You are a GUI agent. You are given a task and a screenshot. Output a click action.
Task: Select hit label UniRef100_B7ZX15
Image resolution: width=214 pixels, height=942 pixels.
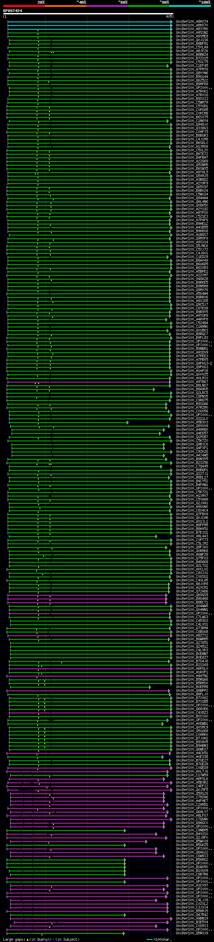192,58
